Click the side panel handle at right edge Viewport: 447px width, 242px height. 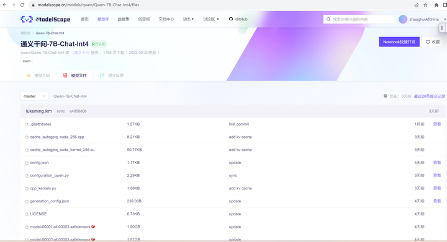pyautogui.click(x=442, y=28)
